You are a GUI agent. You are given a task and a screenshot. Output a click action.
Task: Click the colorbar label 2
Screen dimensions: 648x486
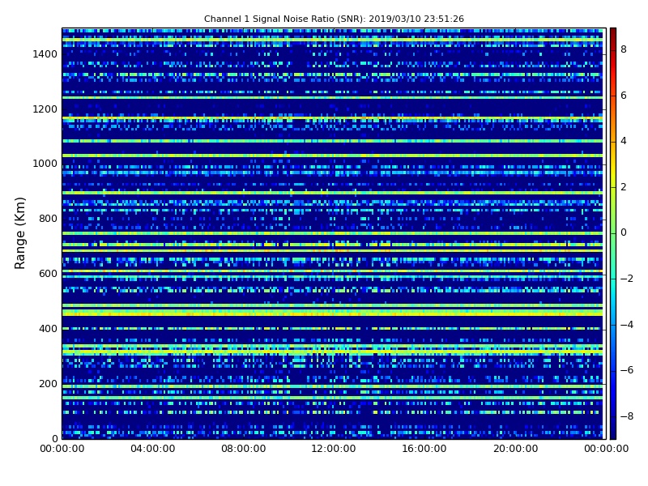click(624, 187)
